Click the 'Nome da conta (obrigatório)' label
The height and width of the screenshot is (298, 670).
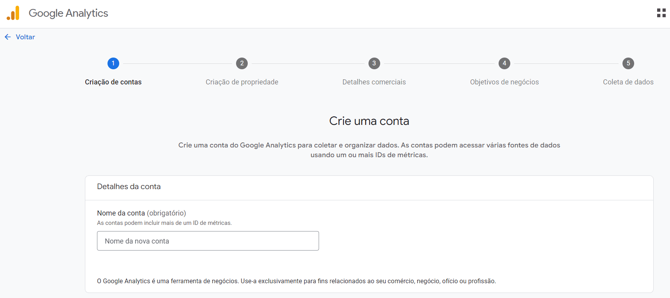click(142, 213)
